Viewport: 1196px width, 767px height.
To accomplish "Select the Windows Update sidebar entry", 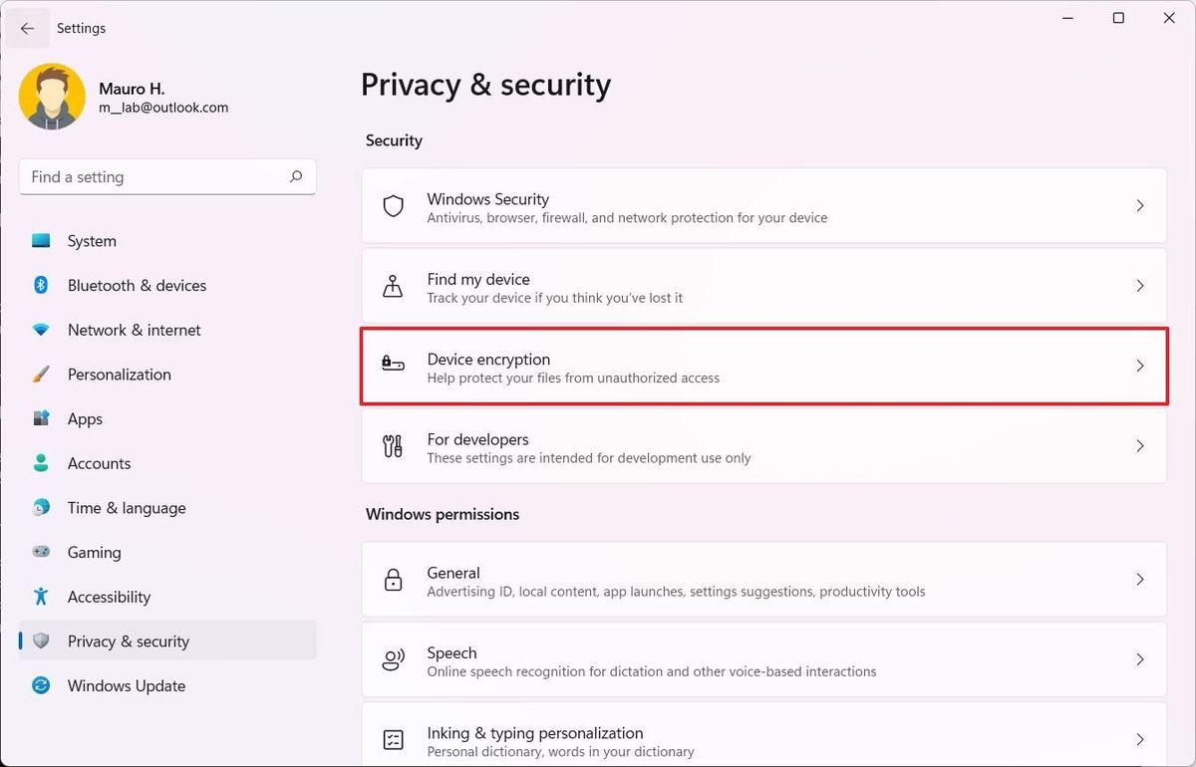I will [x=126, y=685].
